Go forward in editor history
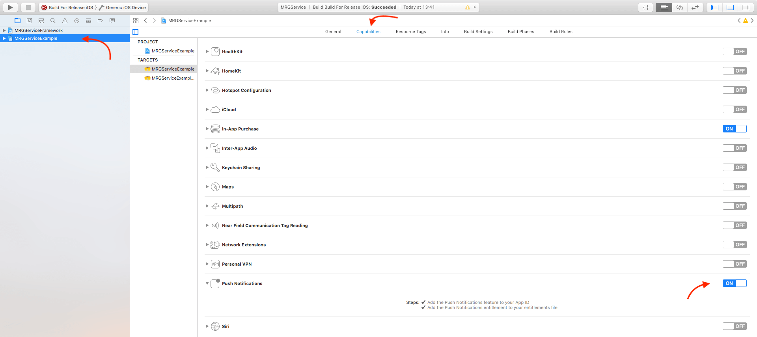757x337 pixels. click(x=154, y=20)
